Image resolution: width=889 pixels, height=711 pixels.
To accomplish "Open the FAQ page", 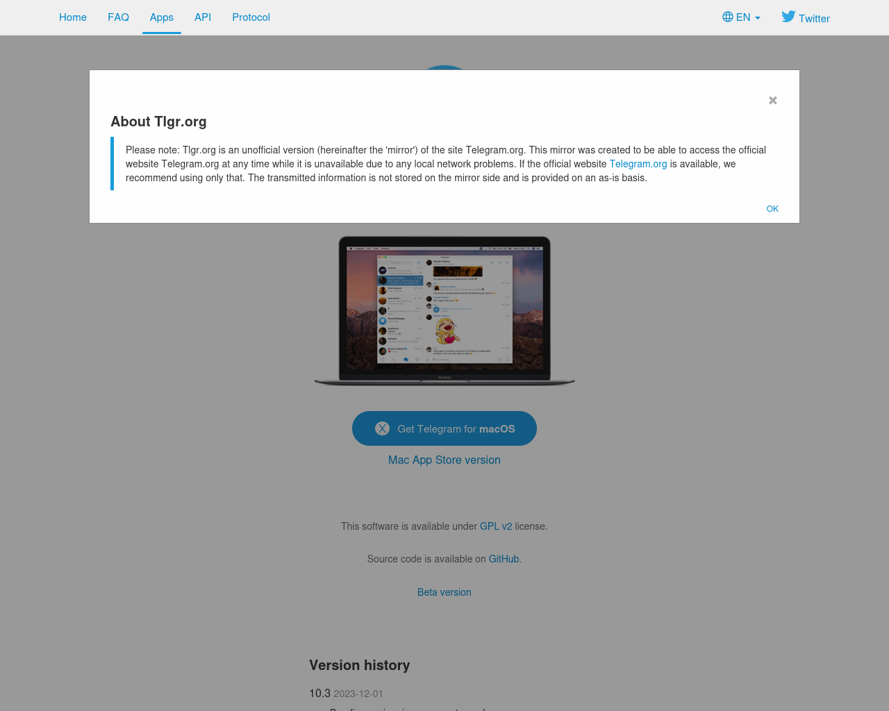I will (118, 17).
